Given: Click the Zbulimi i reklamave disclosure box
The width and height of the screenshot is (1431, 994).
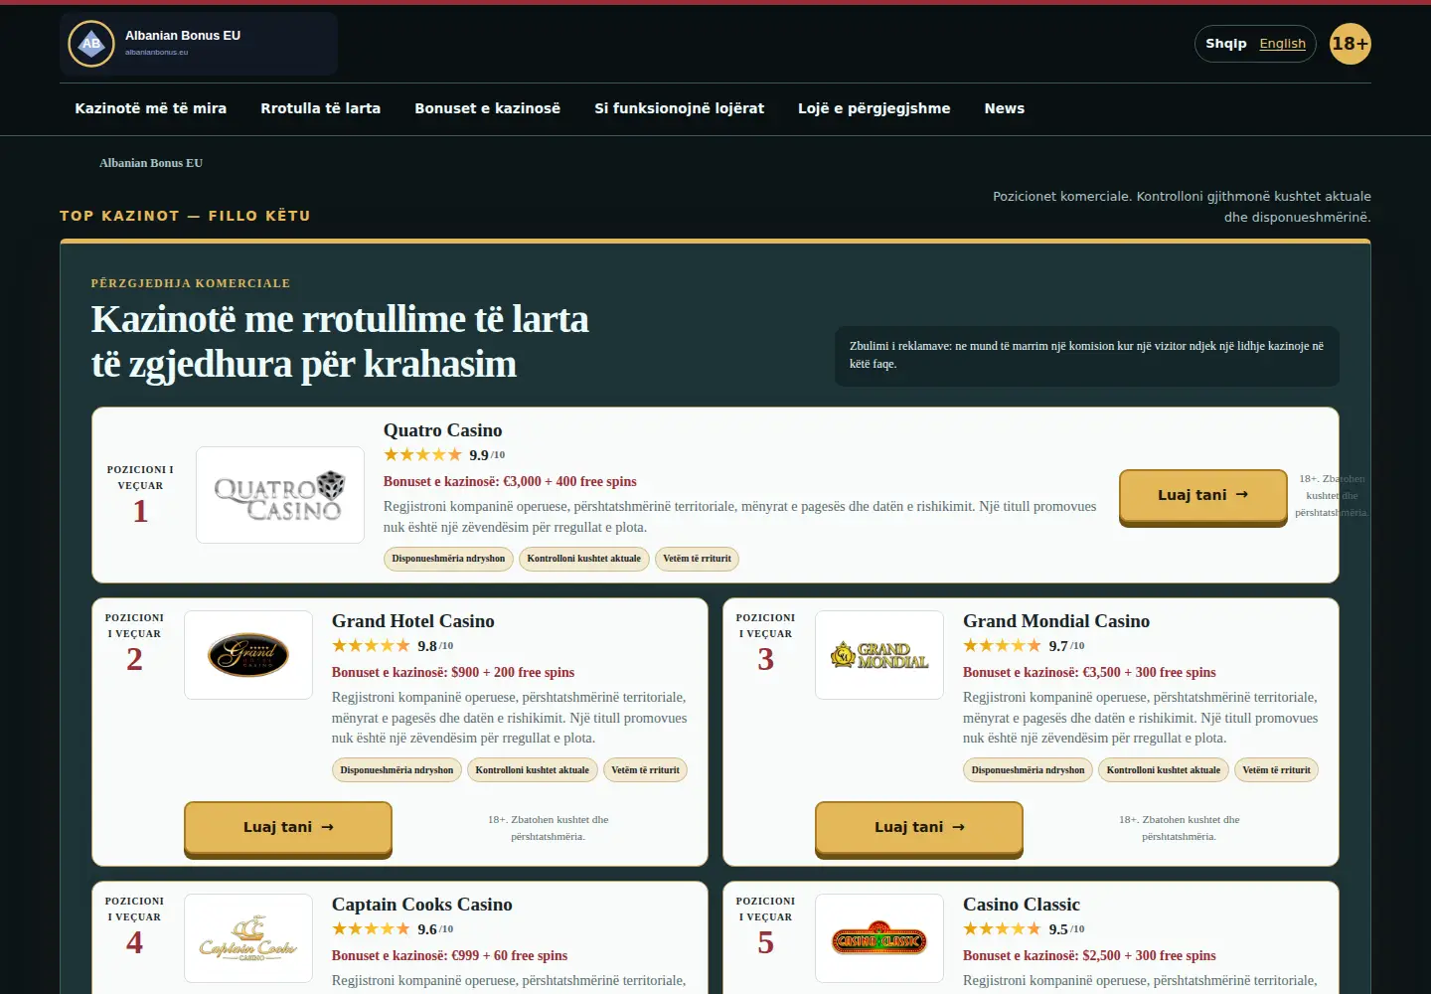Looking at the screenshot, I should [1087, 356].
